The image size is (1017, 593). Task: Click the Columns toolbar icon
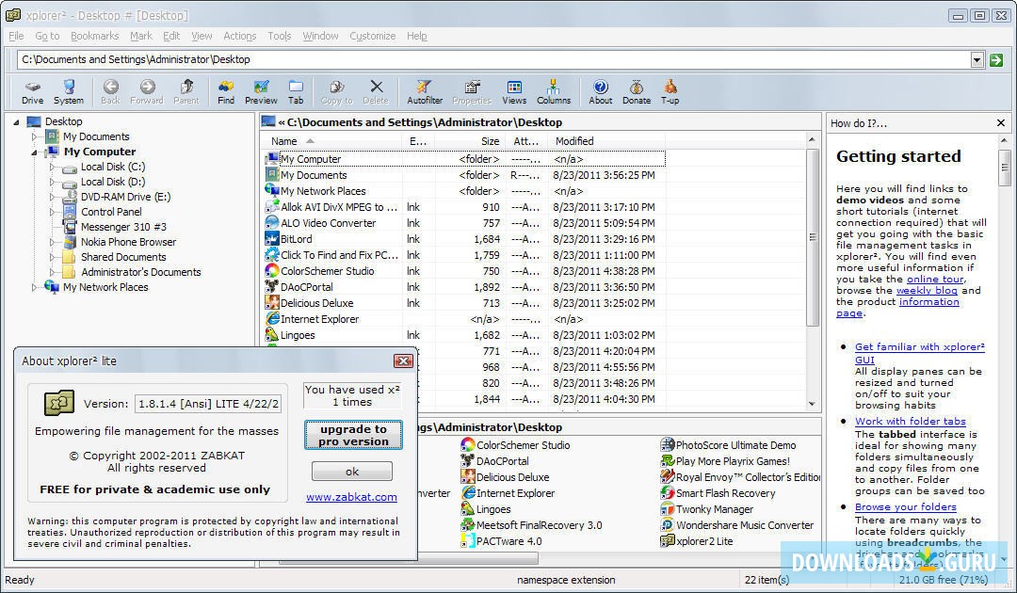point(554,91)
